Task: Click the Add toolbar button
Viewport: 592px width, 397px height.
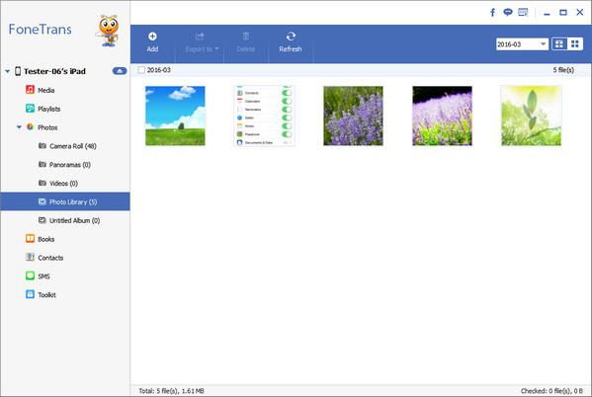Action: (x=152, y=42)
